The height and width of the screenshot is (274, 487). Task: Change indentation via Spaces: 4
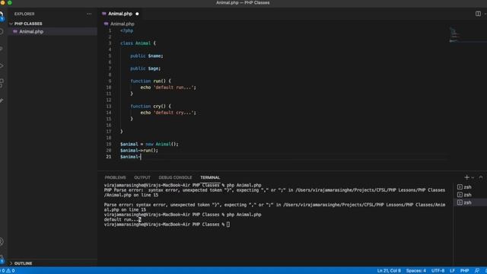click(416, 271)
